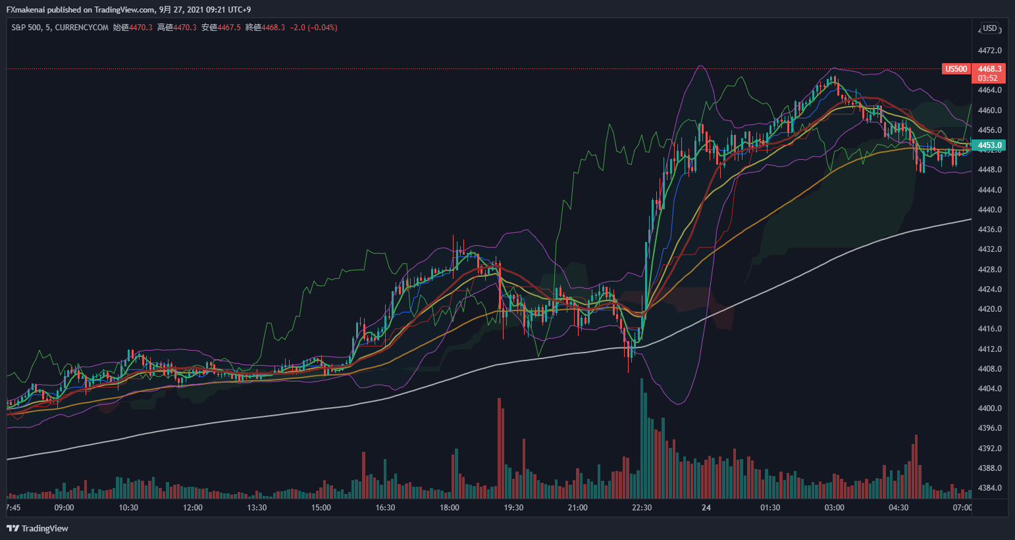The height and width of the screenshot is (540, 1015).
Task: Click the 4428.0 price axis label
Action: (x=990, y=270)
